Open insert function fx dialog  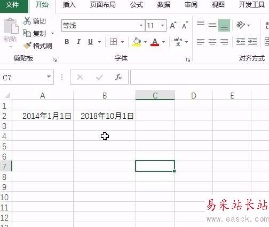click(x=118, y=77)
